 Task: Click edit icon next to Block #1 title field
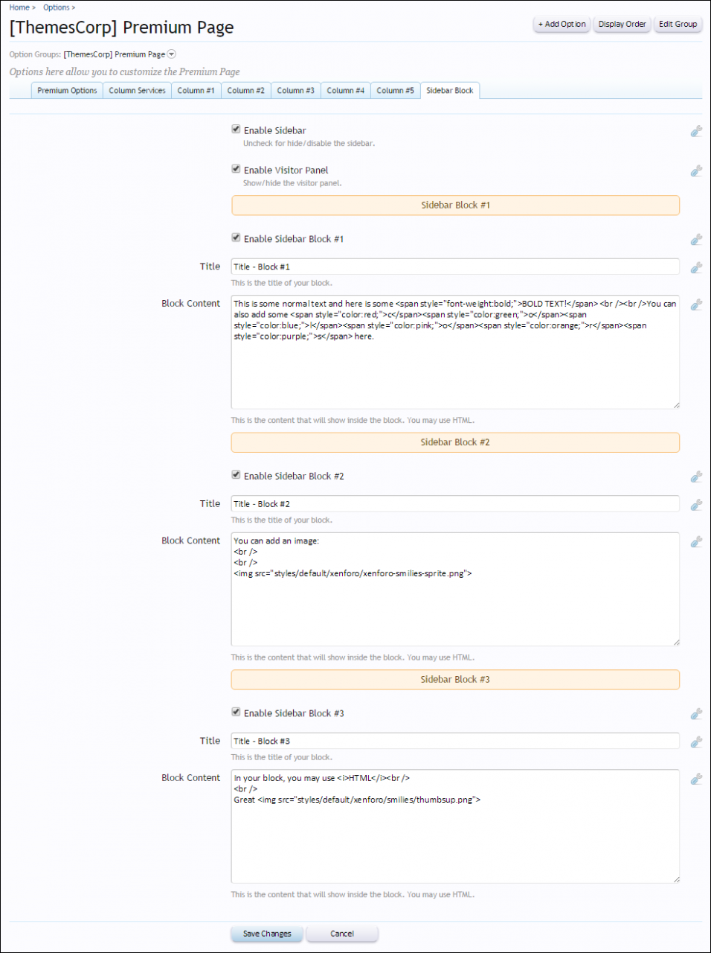[x=696, y=267]
